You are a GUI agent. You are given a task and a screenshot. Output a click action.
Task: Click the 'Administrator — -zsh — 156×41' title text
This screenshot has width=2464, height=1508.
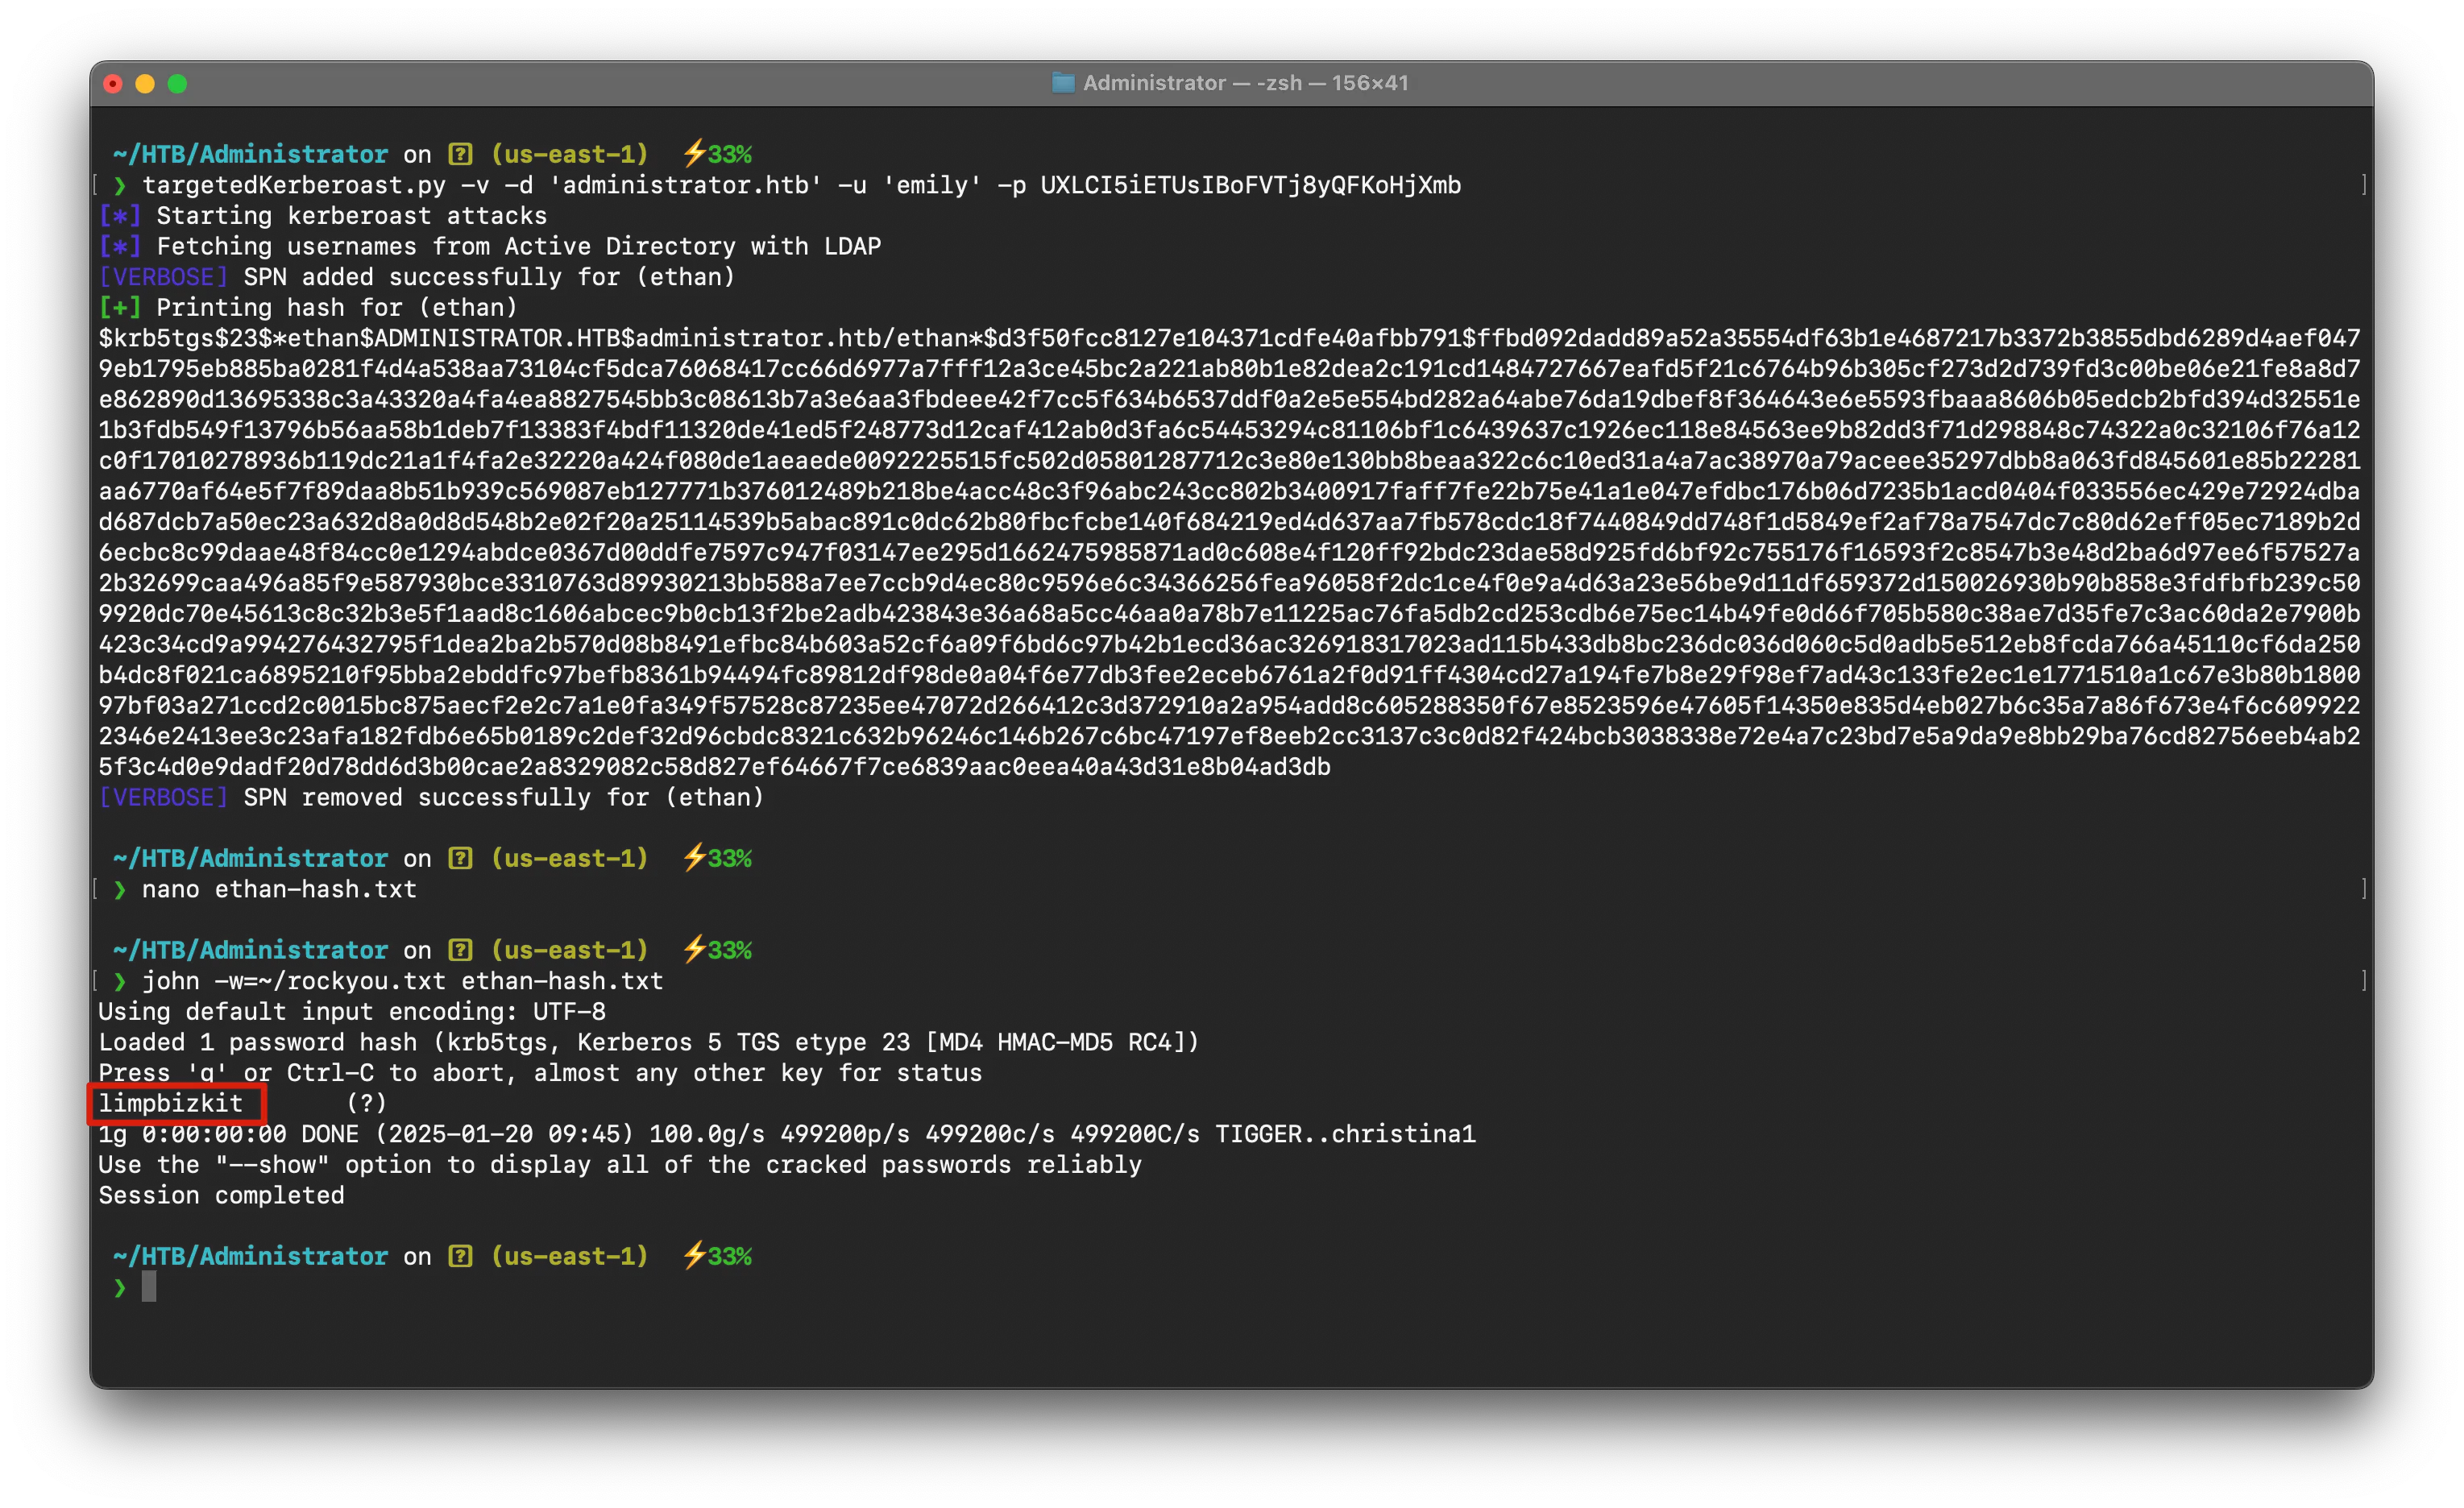coord(1245,83)
